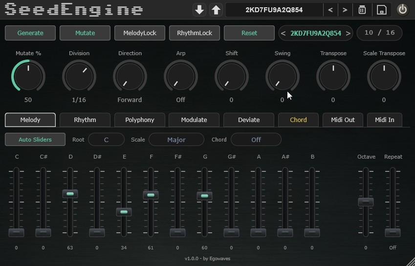The image size is (415, 266).
Task: Click the green seed code 2KD7FU9A2Q854
Action: [316, 34]
